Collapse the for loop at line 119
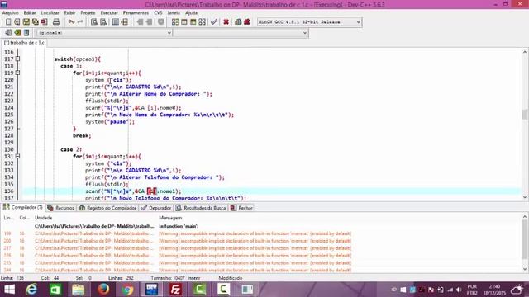Viewport: 529px width, 297px height. (x=17, y=73)
